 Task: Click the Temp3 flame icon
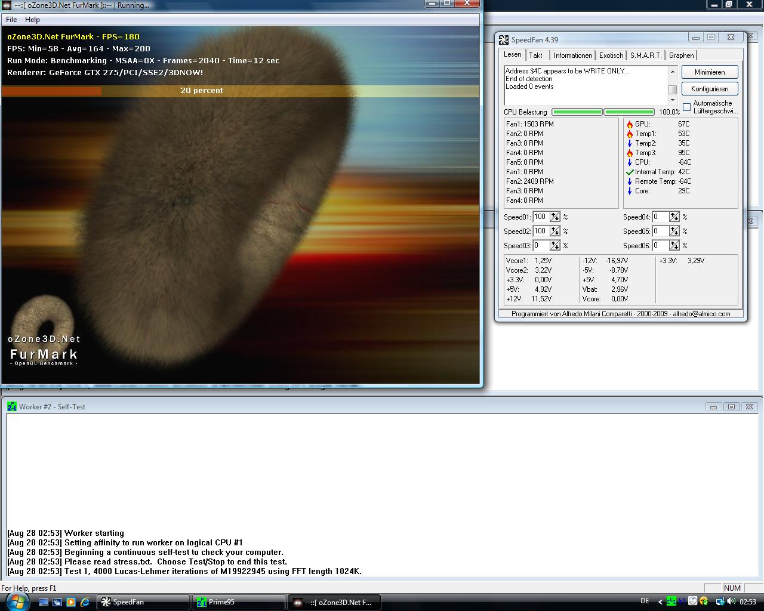(x=630, y=153)
